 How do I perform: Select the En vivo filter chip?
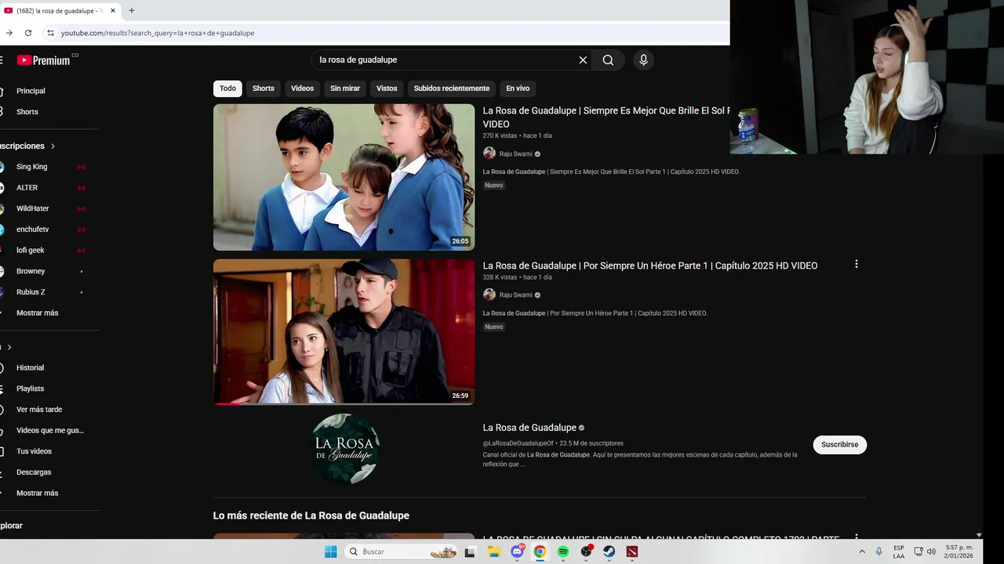[x=518, y=89]
